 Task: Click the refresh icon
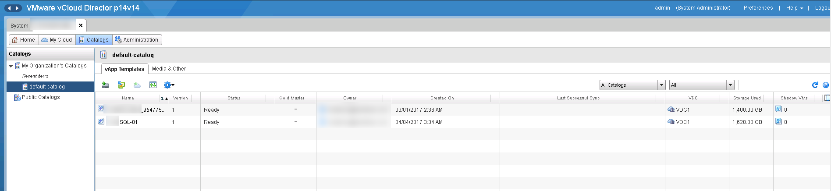(x=815, y=85)
